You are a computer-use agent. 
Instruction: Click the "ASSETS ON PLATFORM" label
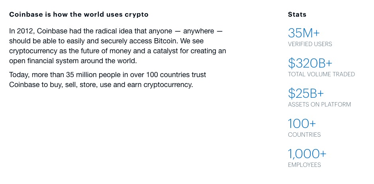coord(319,105)
